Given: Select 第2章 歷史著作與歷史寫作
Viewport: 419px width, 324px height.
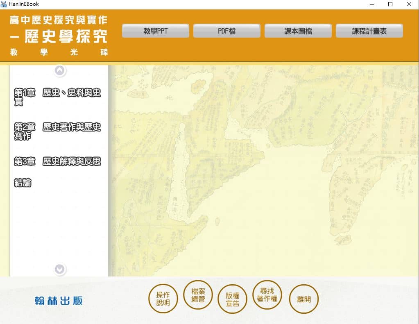Looking at the screenshot, I should (57, 131).
